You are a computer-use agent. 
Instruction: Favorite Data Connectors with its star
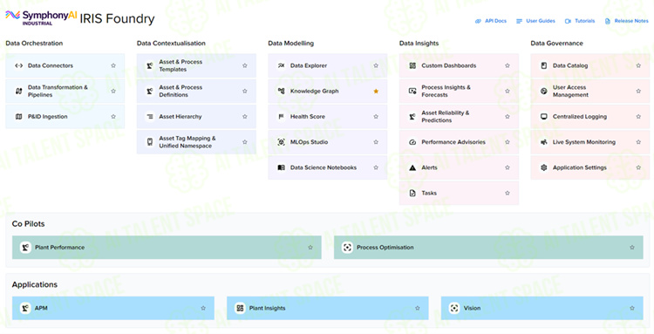point(113,65)
